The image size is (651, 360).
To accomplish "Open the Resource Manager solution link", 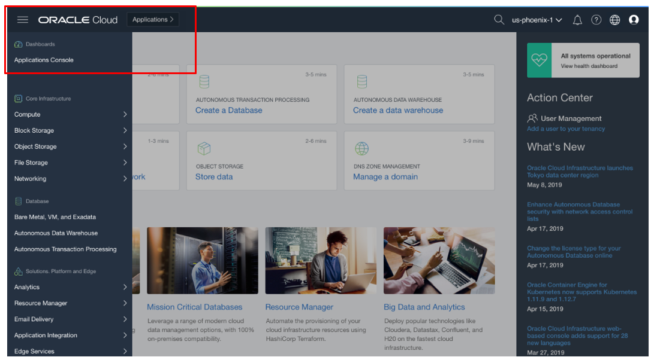I will click(299, 307).
